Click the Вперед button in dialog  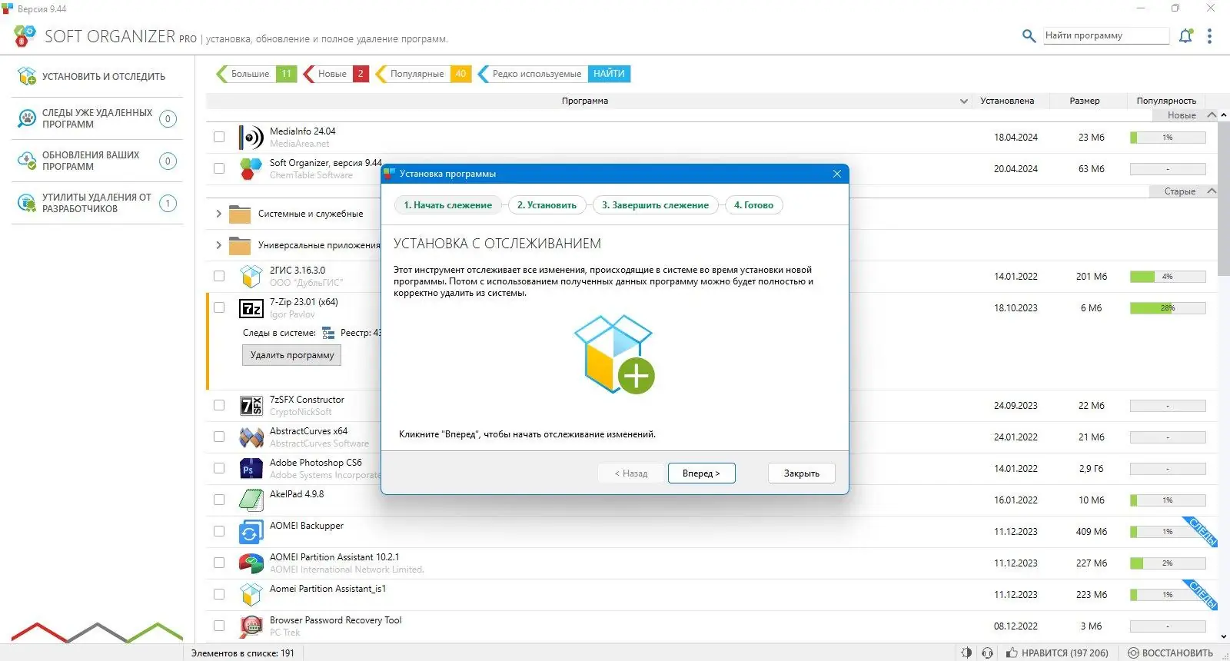[x=701, y=473]
